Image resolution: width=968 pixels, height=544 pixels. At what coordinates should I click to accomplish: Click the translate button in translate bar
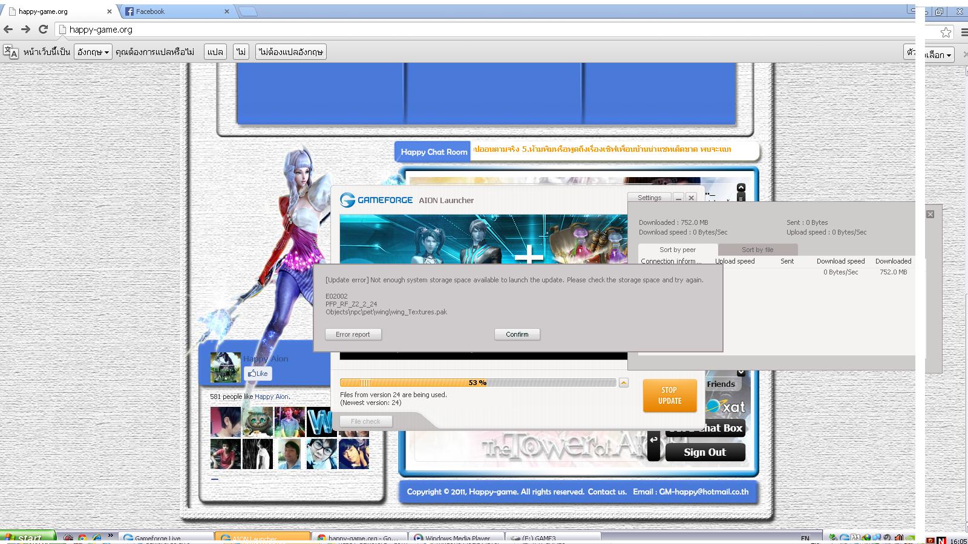(x=215, y=52)
